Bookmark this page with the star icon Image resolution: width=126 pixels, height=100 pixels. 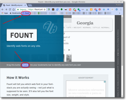[45, 9]
